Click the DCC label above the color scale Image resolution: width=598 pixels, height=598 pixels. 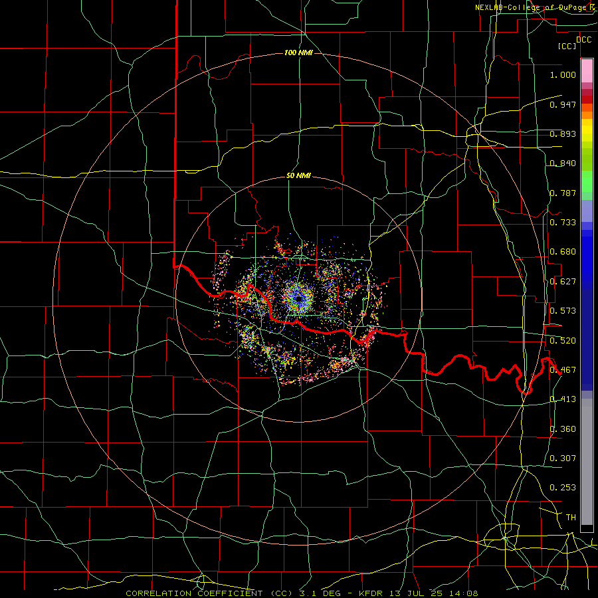tap(583, 40)
